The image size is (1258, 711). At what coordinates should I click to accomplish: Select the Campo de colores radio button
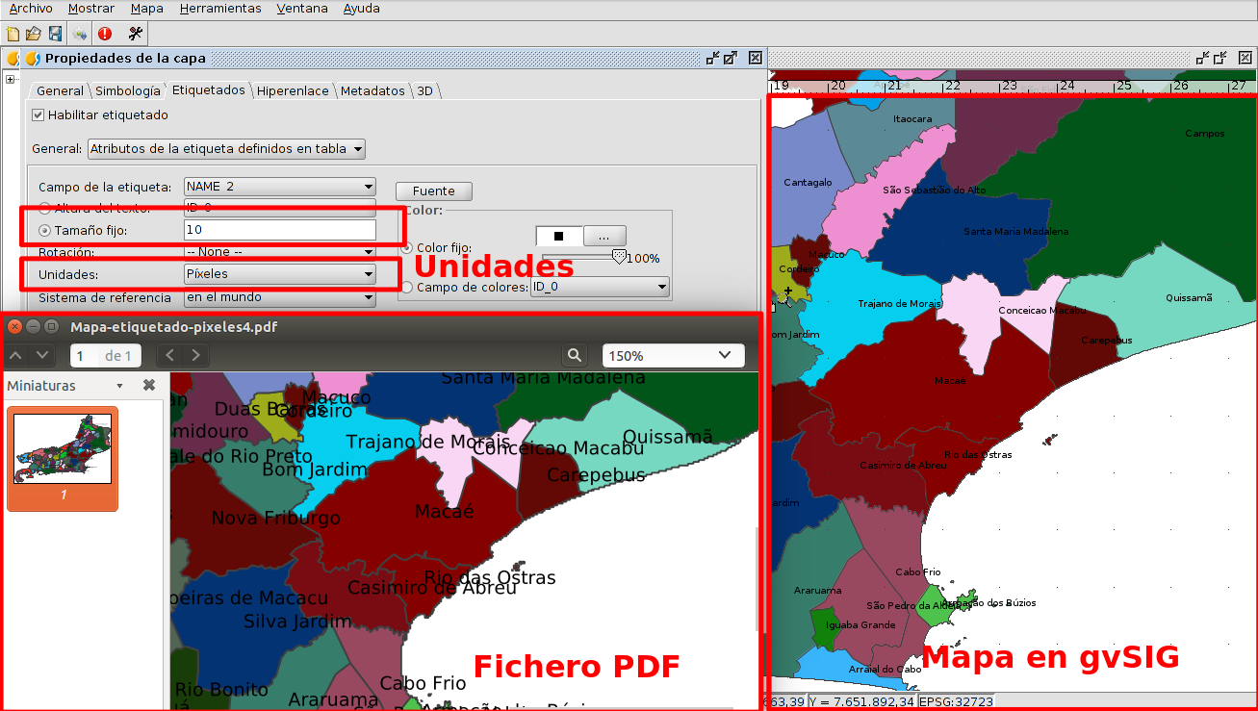(x=407, y=287)
